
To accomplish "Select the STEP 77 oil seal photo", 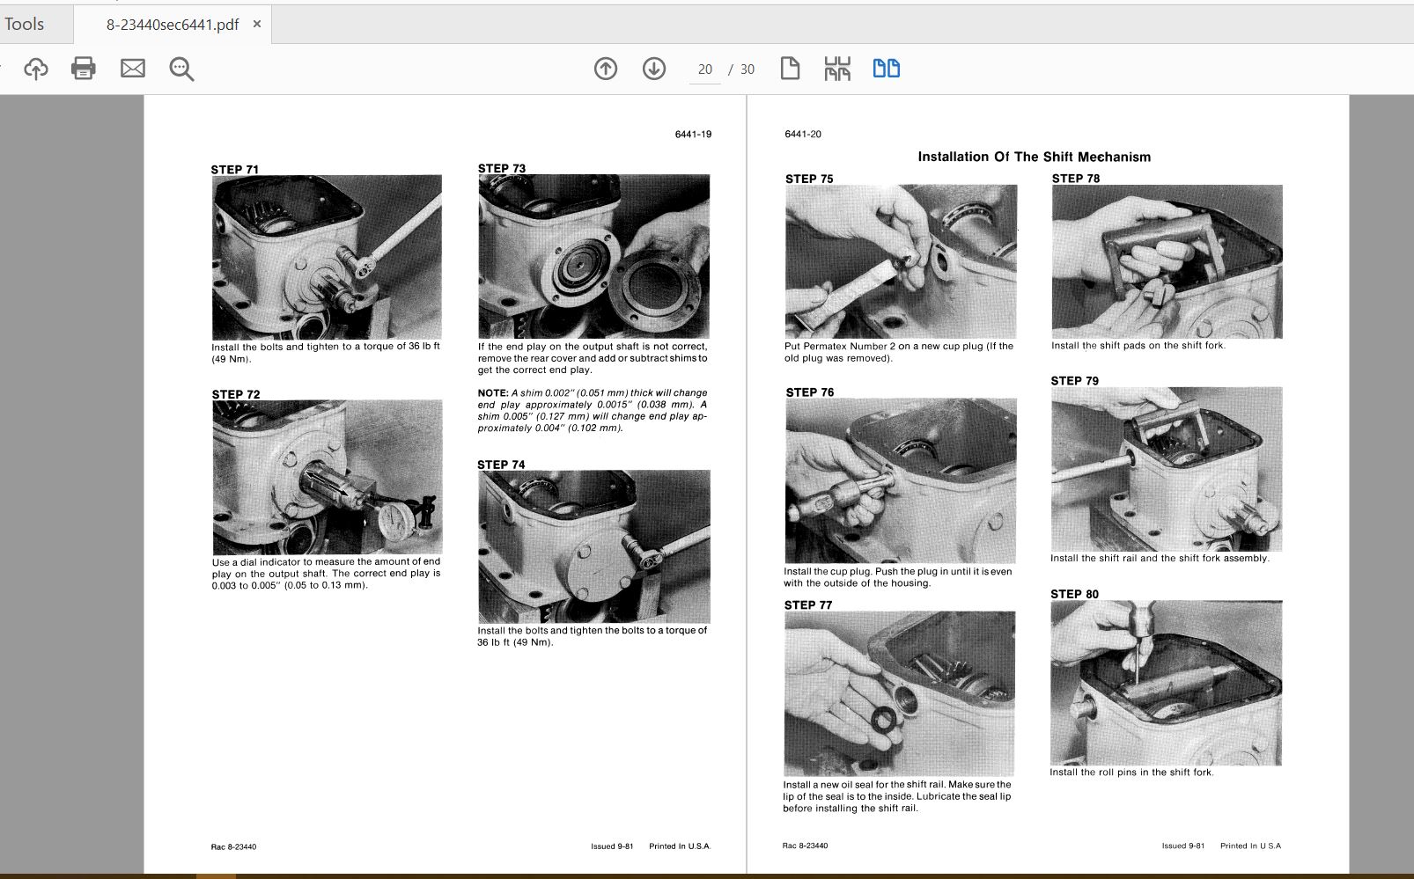I will [899, 693].
